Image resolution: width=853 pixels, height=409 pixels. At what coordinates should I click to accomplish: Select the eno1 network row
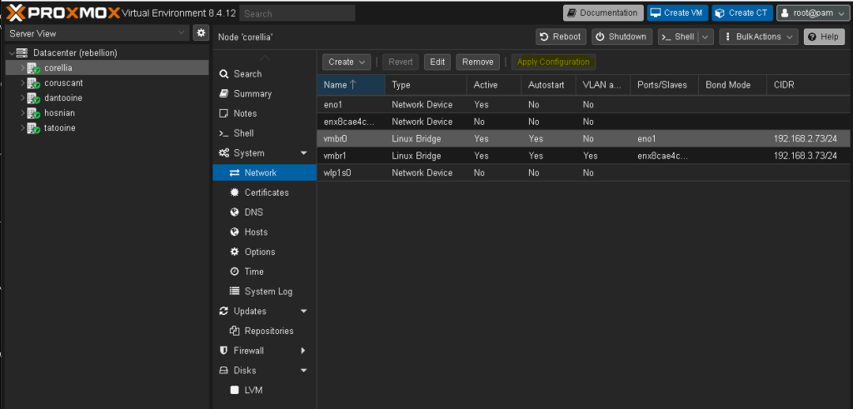tap(585, 104)
